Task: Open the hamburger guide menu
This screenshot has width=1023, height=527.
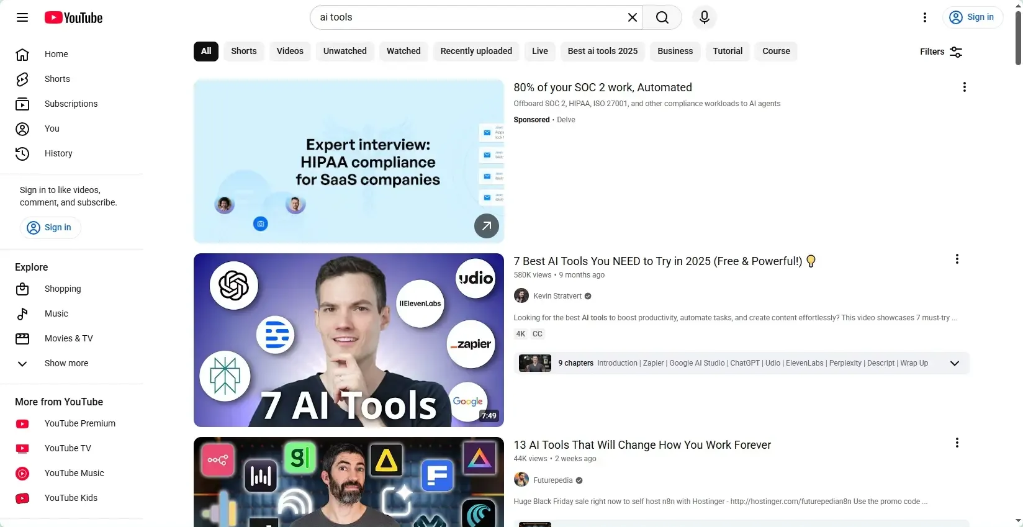Action: tap(22, 17)
